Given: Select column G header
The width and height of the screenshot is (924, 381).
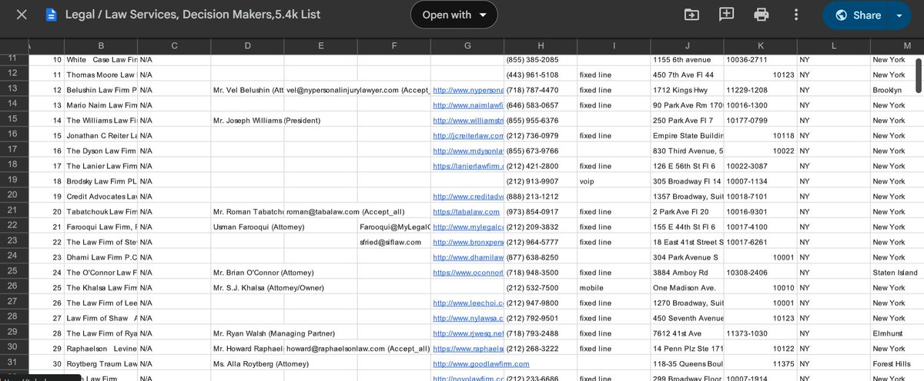Looking at the screenshot, I should pyautogui.click(x=467, y=46).
